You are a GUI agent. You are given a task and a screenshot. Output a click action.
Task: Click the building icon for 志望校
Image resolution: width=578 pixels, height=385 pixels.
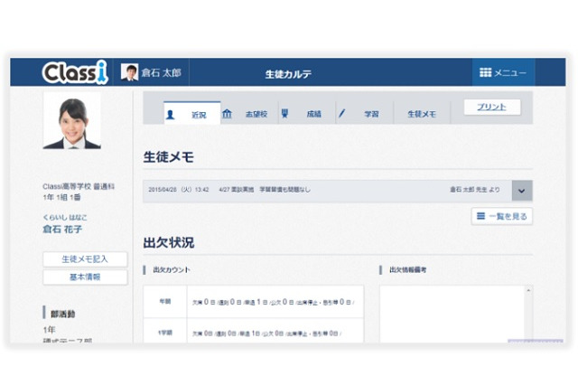tap(227, 114)
